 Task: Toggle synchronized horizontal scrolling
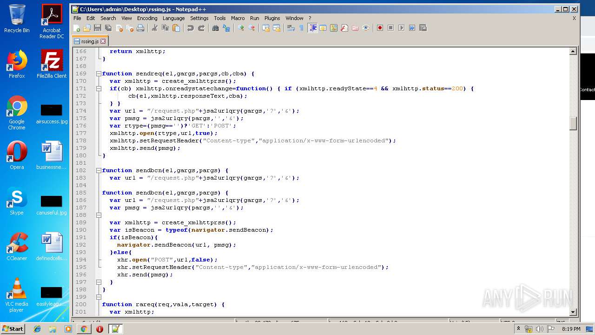coord(277,28)
